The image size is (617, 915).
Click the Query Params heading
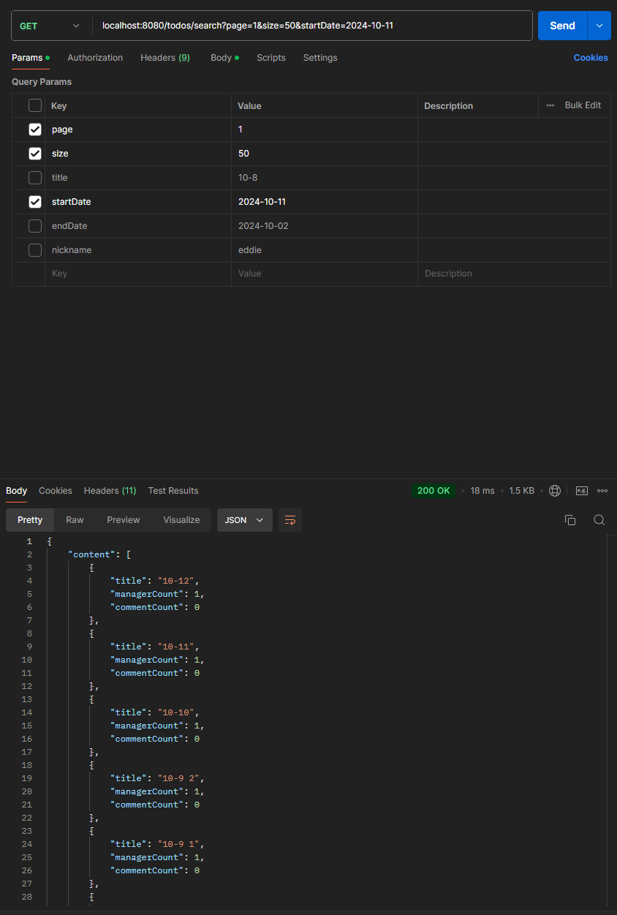42,82
